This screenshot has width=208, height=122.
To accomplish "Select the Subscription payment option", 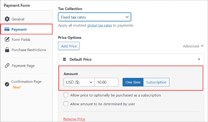I will tap(156, 82).
